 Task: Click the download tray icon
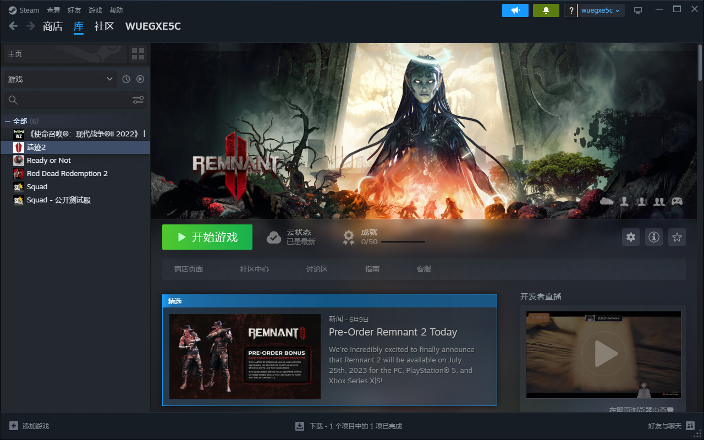300,426
